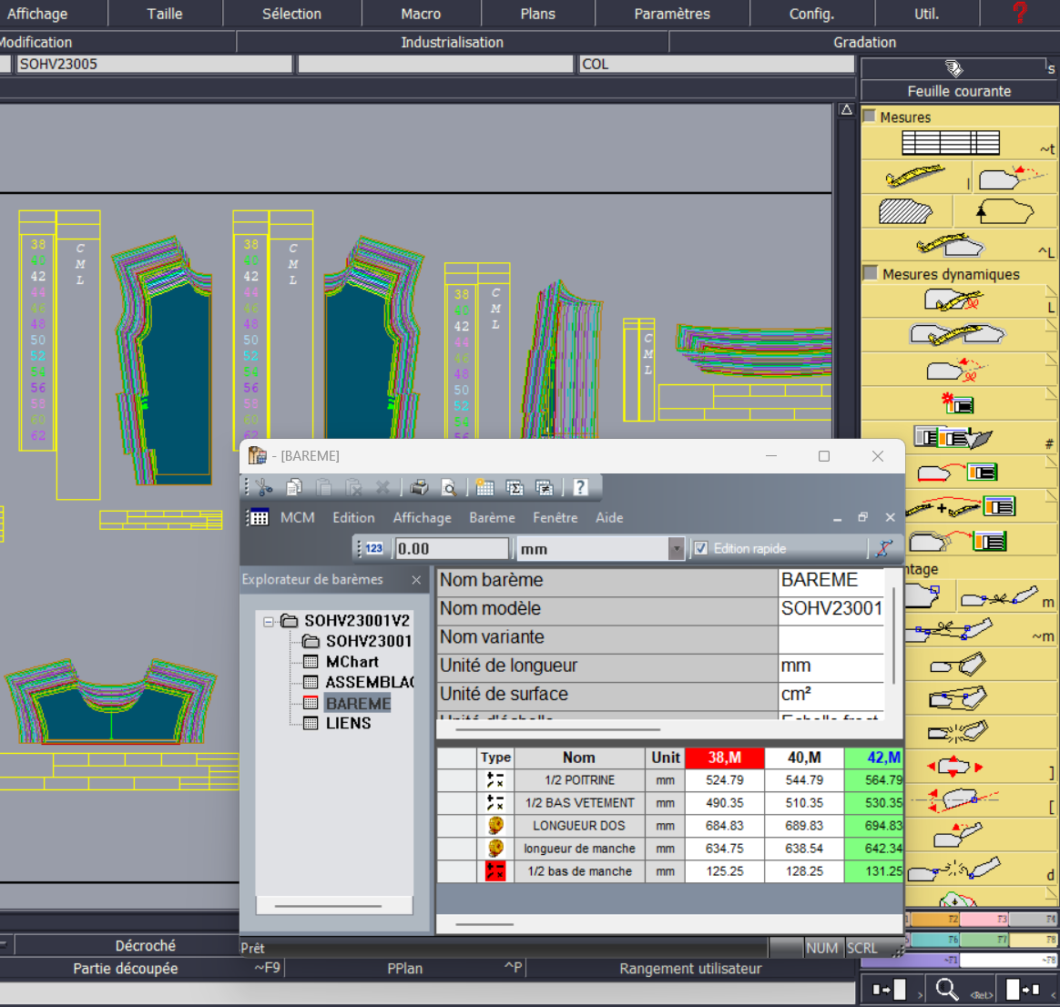Click the Feuille courante button
Viewport: 1060px width, 1007px height.
click(x=959, y=91)
